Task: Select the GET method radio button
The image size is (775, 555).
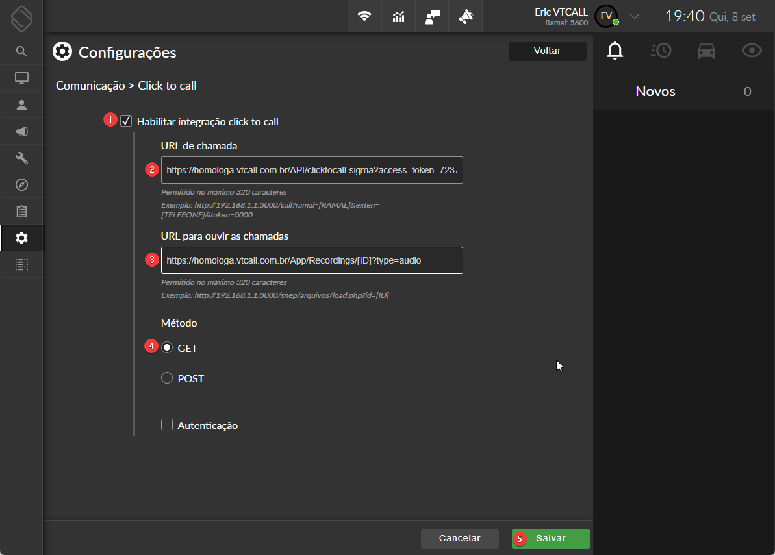Action: [x=167, y=347]
